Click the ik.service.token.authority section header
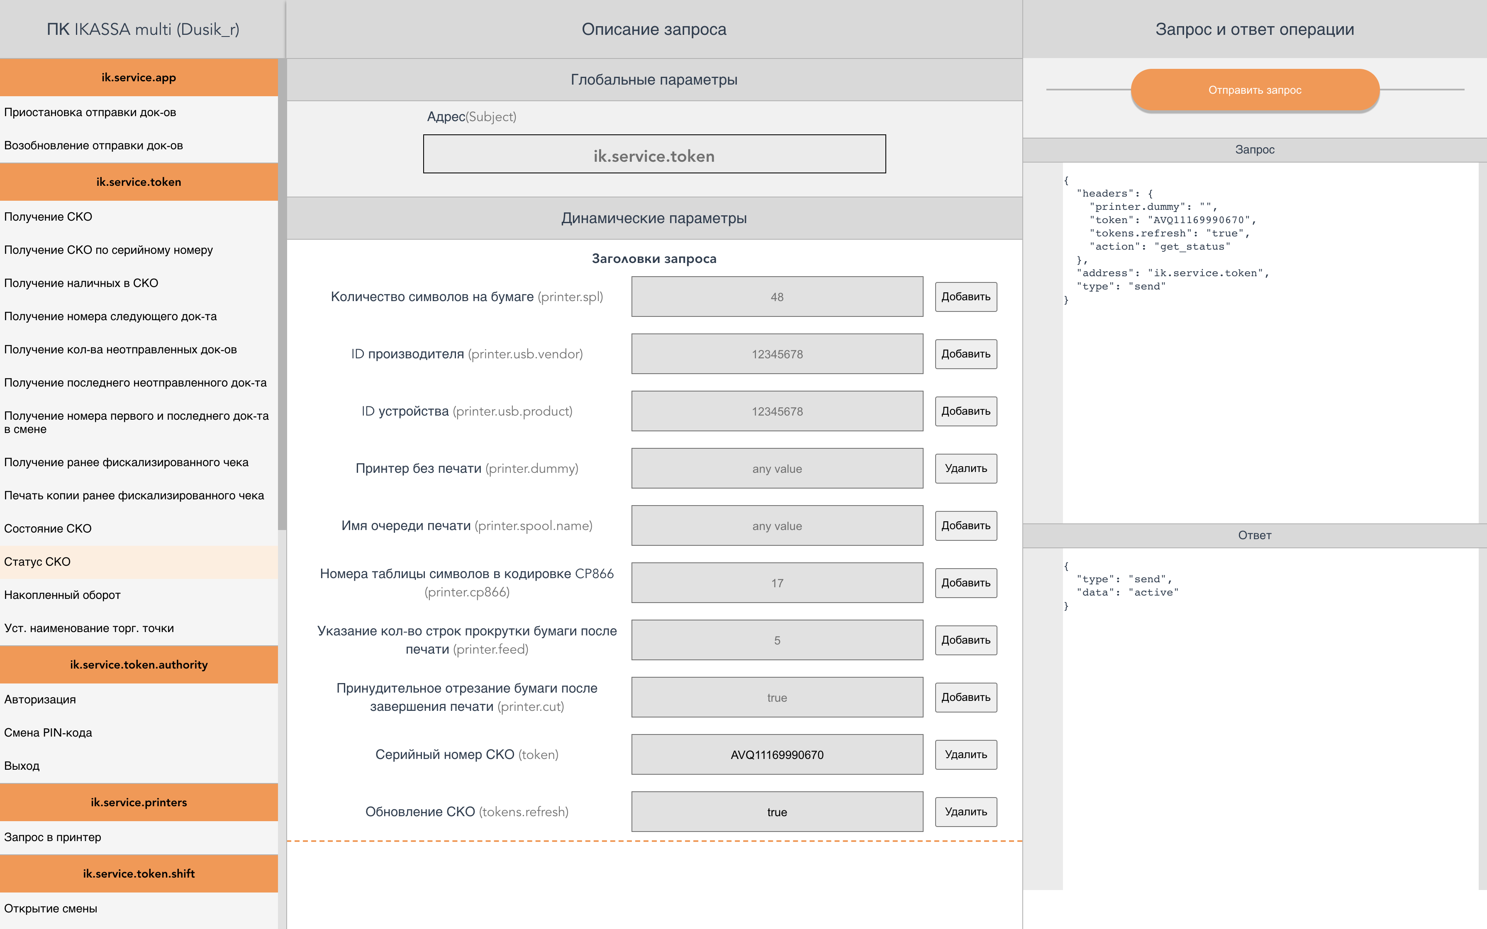This screenshot has width=1487, height=929. [138, 664]
